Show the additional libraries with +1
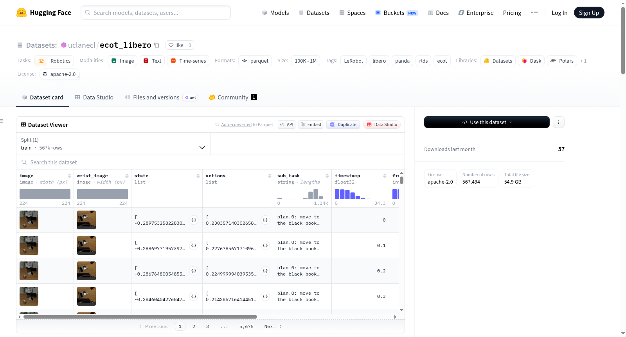626x337 pixels. tap(583, 61)
